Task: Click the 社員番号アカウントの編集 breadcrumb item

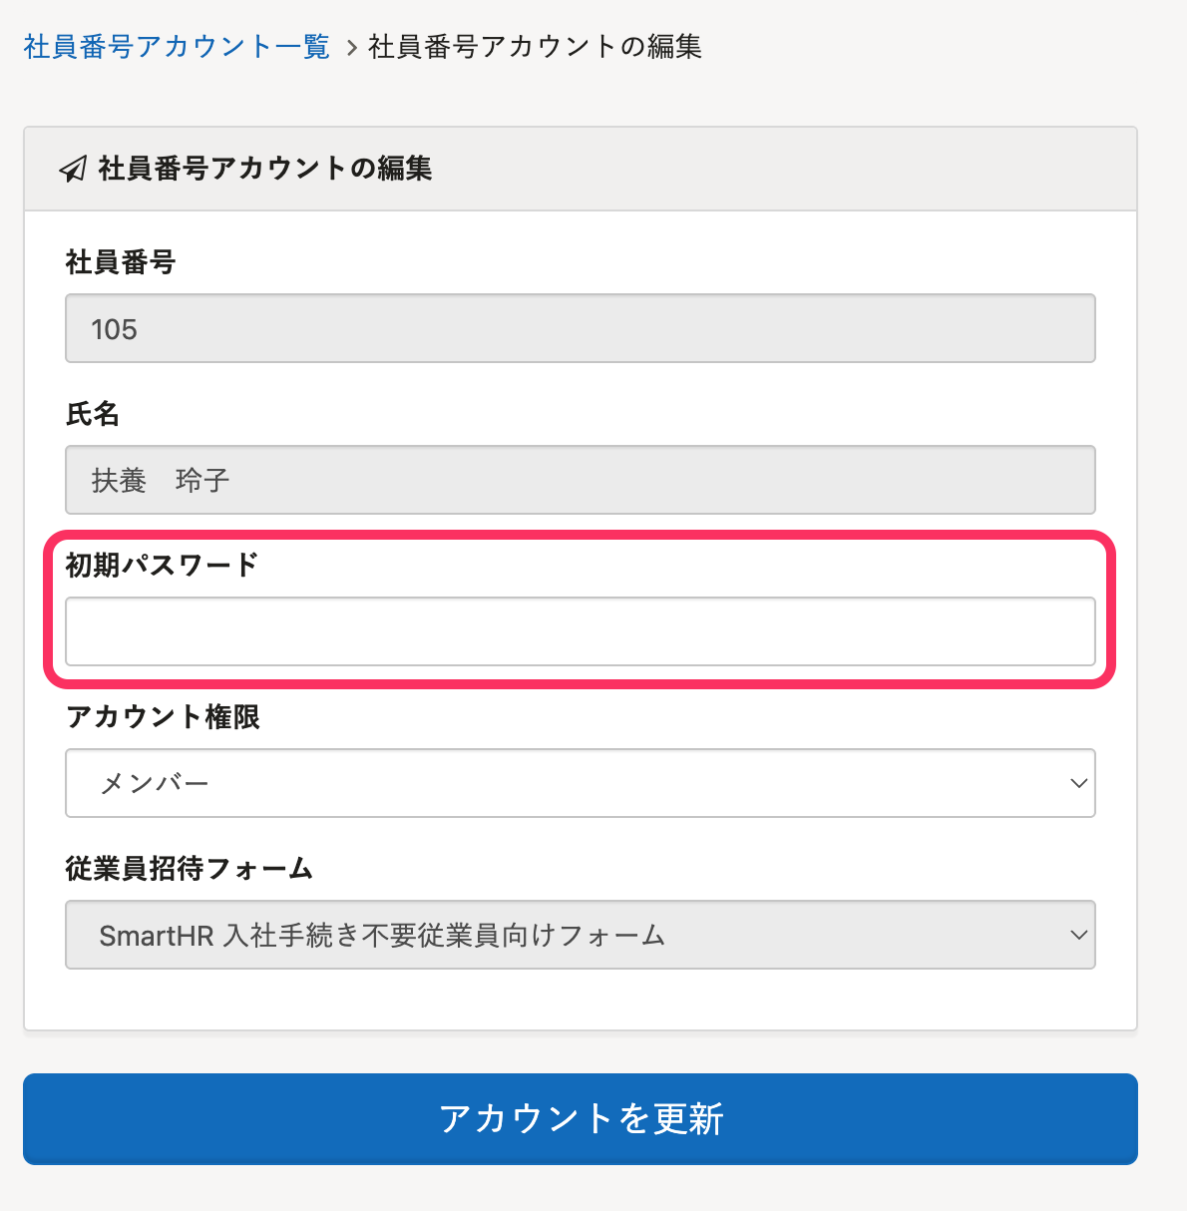Action: 535,46
